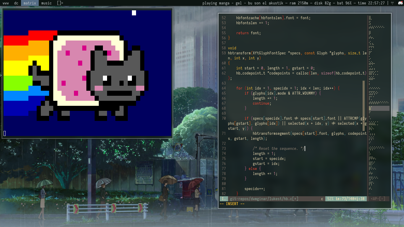The width and height of the screenshot is (404, 227).
Task: Click the '/* Reset the sequence. */' comment
Action: (279, 148)
